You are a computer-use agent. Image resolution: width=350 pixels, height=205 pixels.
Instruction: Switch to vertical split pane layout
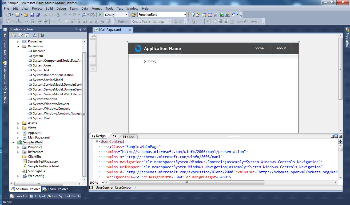tap(332, 136)
